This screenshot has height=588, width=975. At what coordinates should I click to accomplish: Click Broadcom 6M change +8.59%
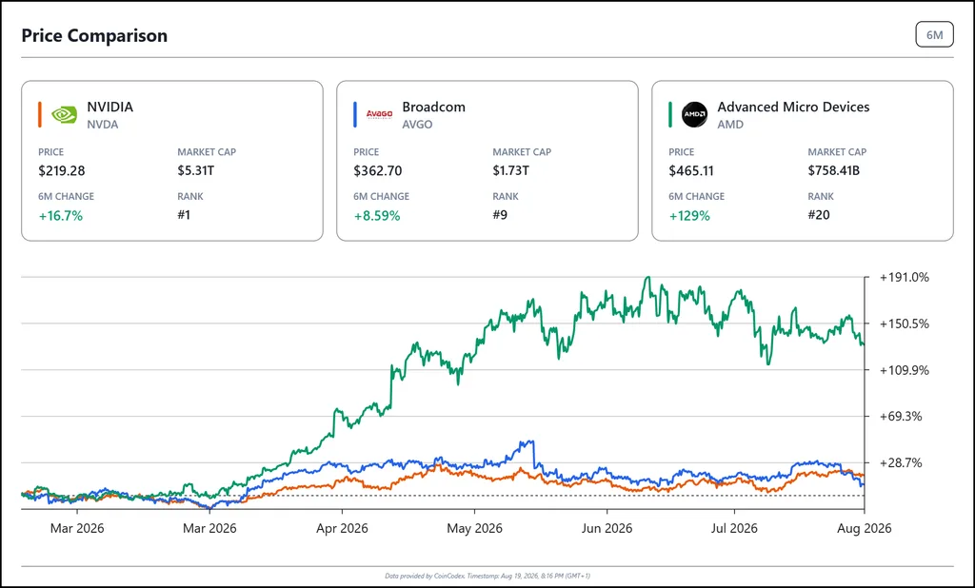(x=377, y=216)
